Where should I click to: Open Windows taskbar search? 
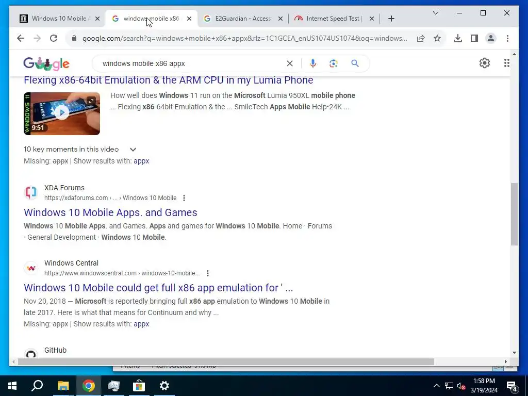(x=37, y=386)
